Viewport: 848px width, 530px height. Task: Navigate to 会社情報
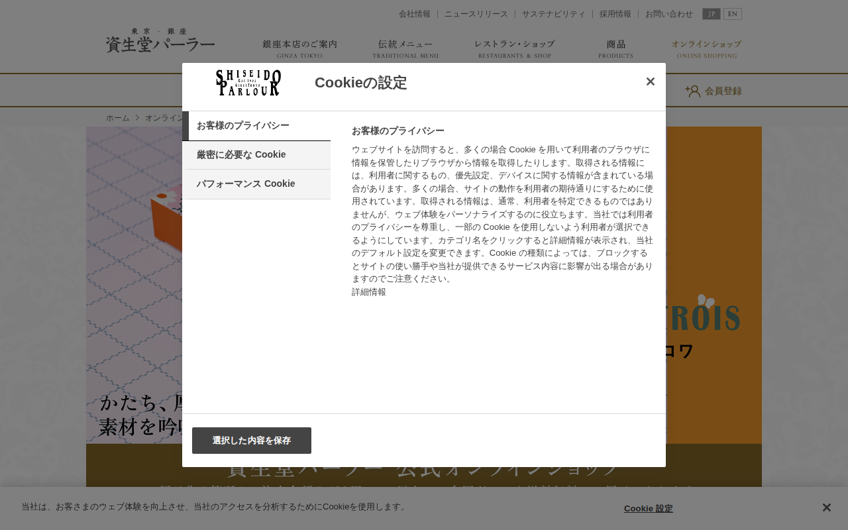pos(414,13)
